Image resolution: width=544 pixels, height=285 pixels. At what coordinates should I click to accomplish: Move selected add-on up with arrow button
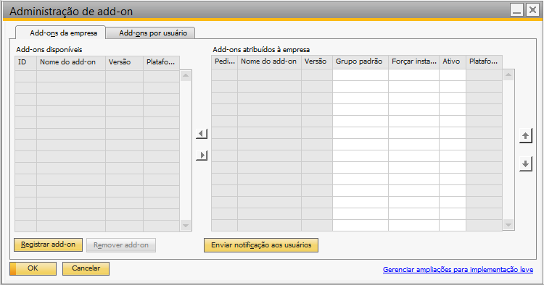(526, 135)
